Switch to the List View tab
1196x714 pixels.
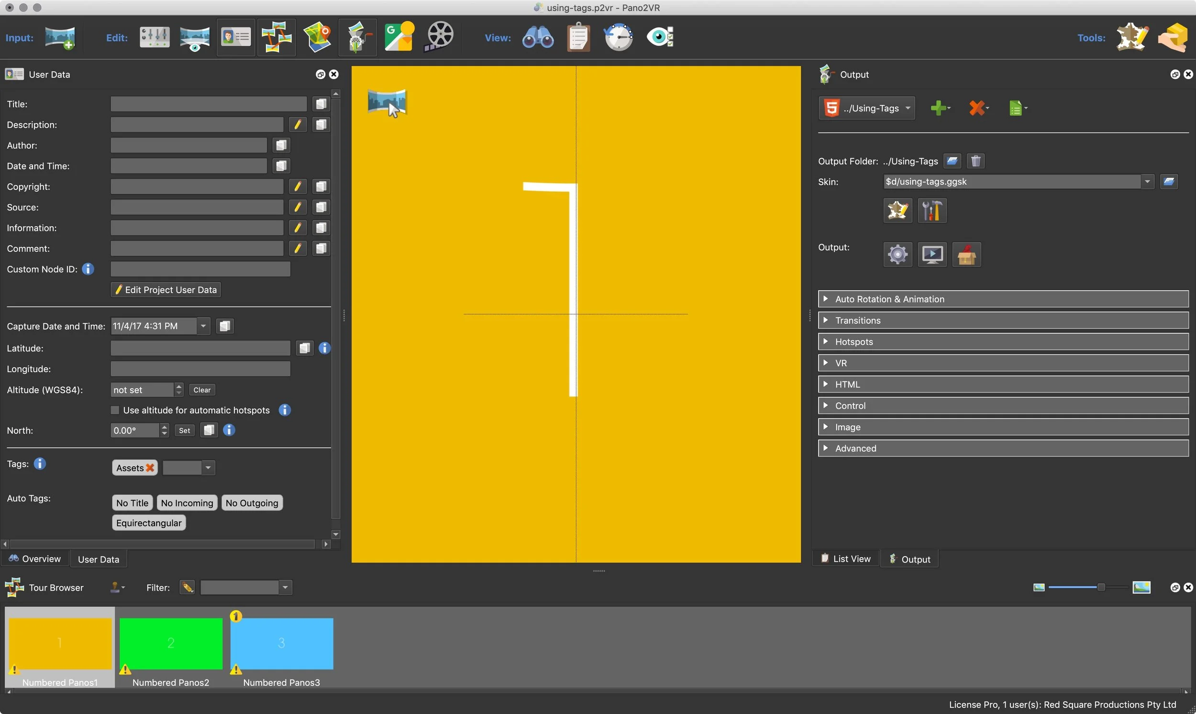[x=846, y=559]
